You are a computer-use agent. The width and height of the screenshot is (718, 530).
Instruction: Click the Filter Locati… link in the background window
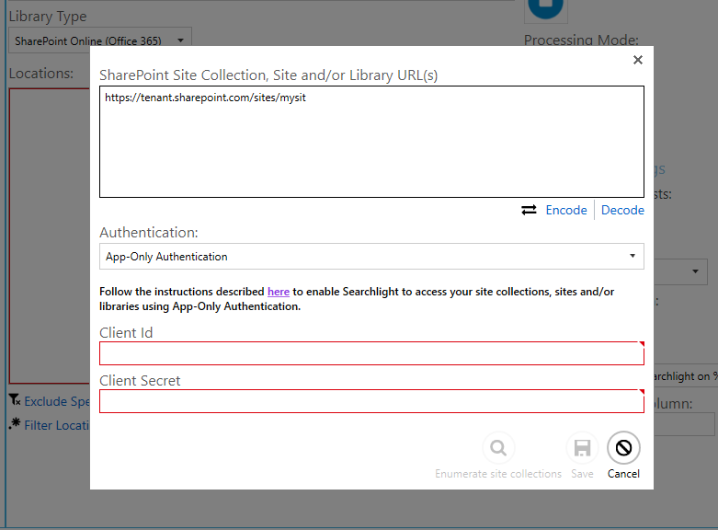pyautogui.click(x=57, y=425)
